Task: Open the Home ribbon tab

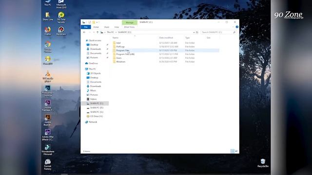Action: pyautogui.click(x=96, y=27)
